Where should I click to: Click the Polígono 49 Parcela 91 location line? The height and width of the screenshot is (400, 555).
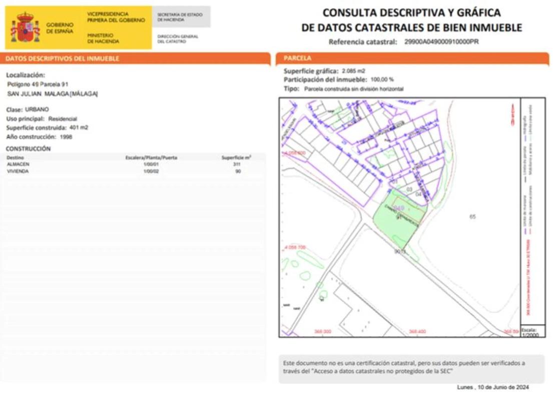[x=38, y=84]
